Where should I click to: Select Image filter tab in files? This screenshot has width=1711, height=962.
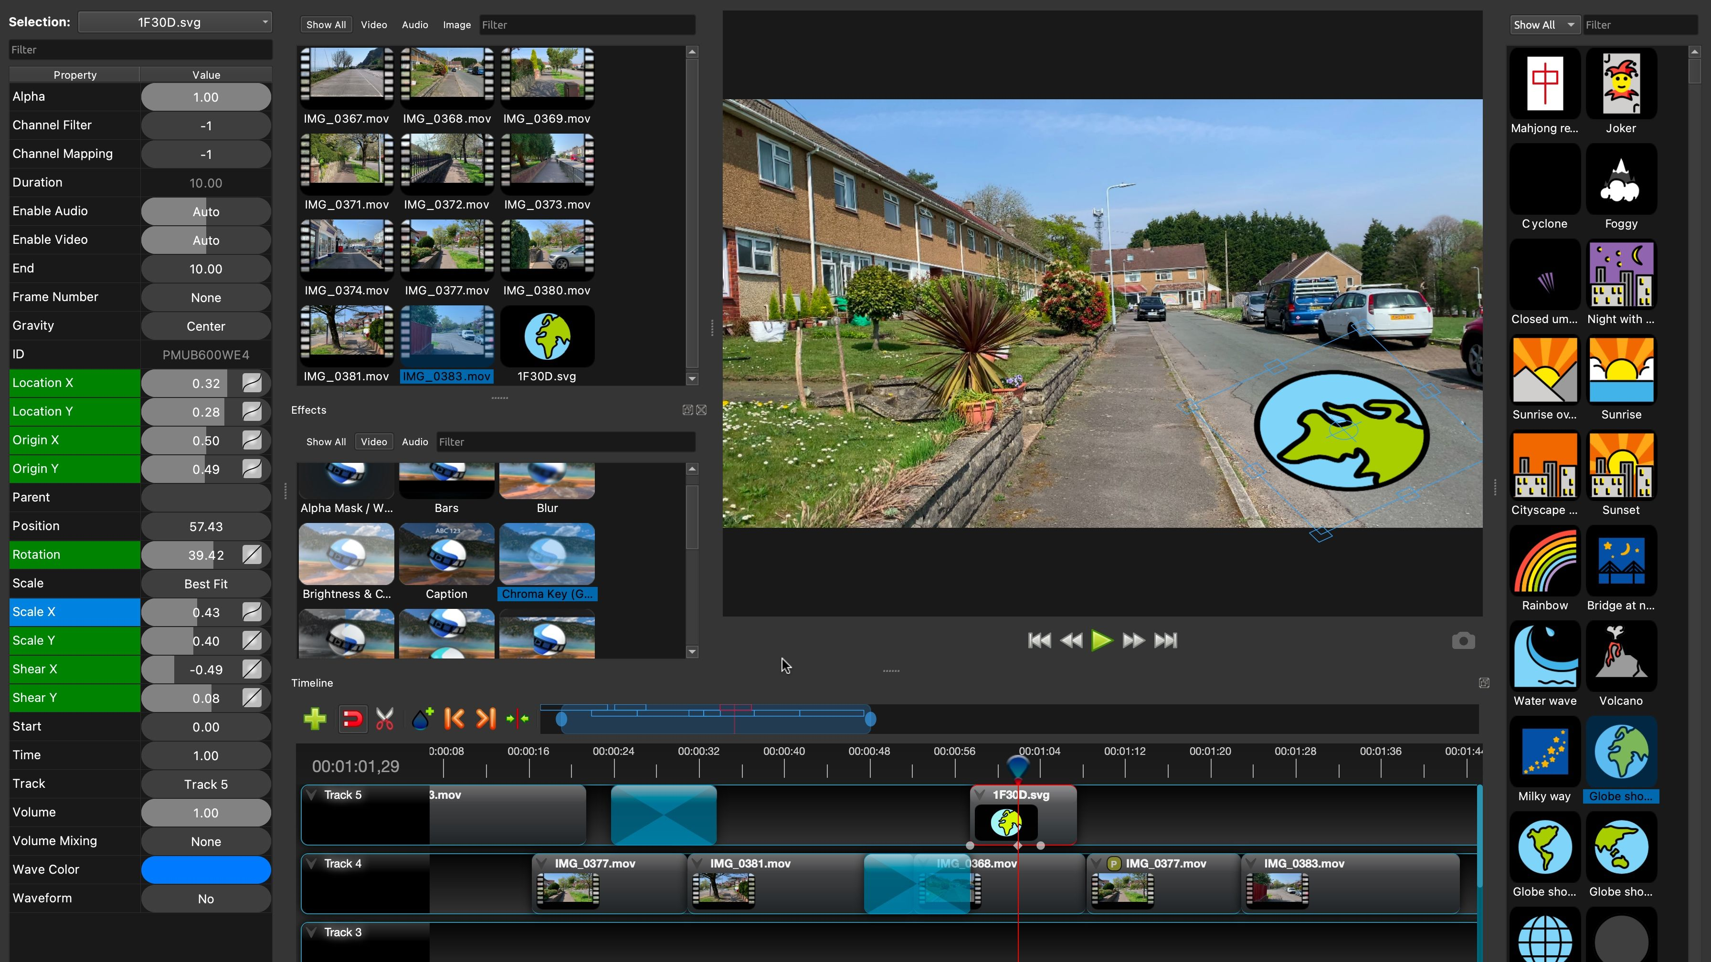pyautogui.click(x=456, y=24)
